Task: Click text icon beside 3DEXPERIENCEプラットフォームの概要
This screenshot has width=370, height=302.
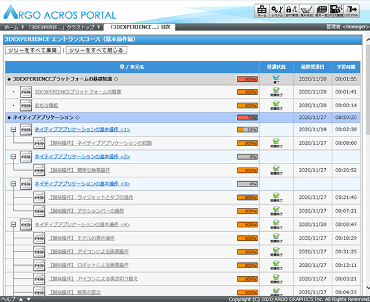Action: [26, 92]
